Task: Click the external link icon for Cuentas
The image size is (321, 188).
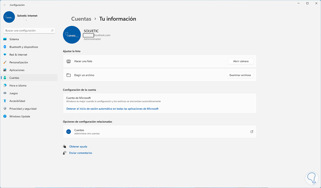Action: 252,132
